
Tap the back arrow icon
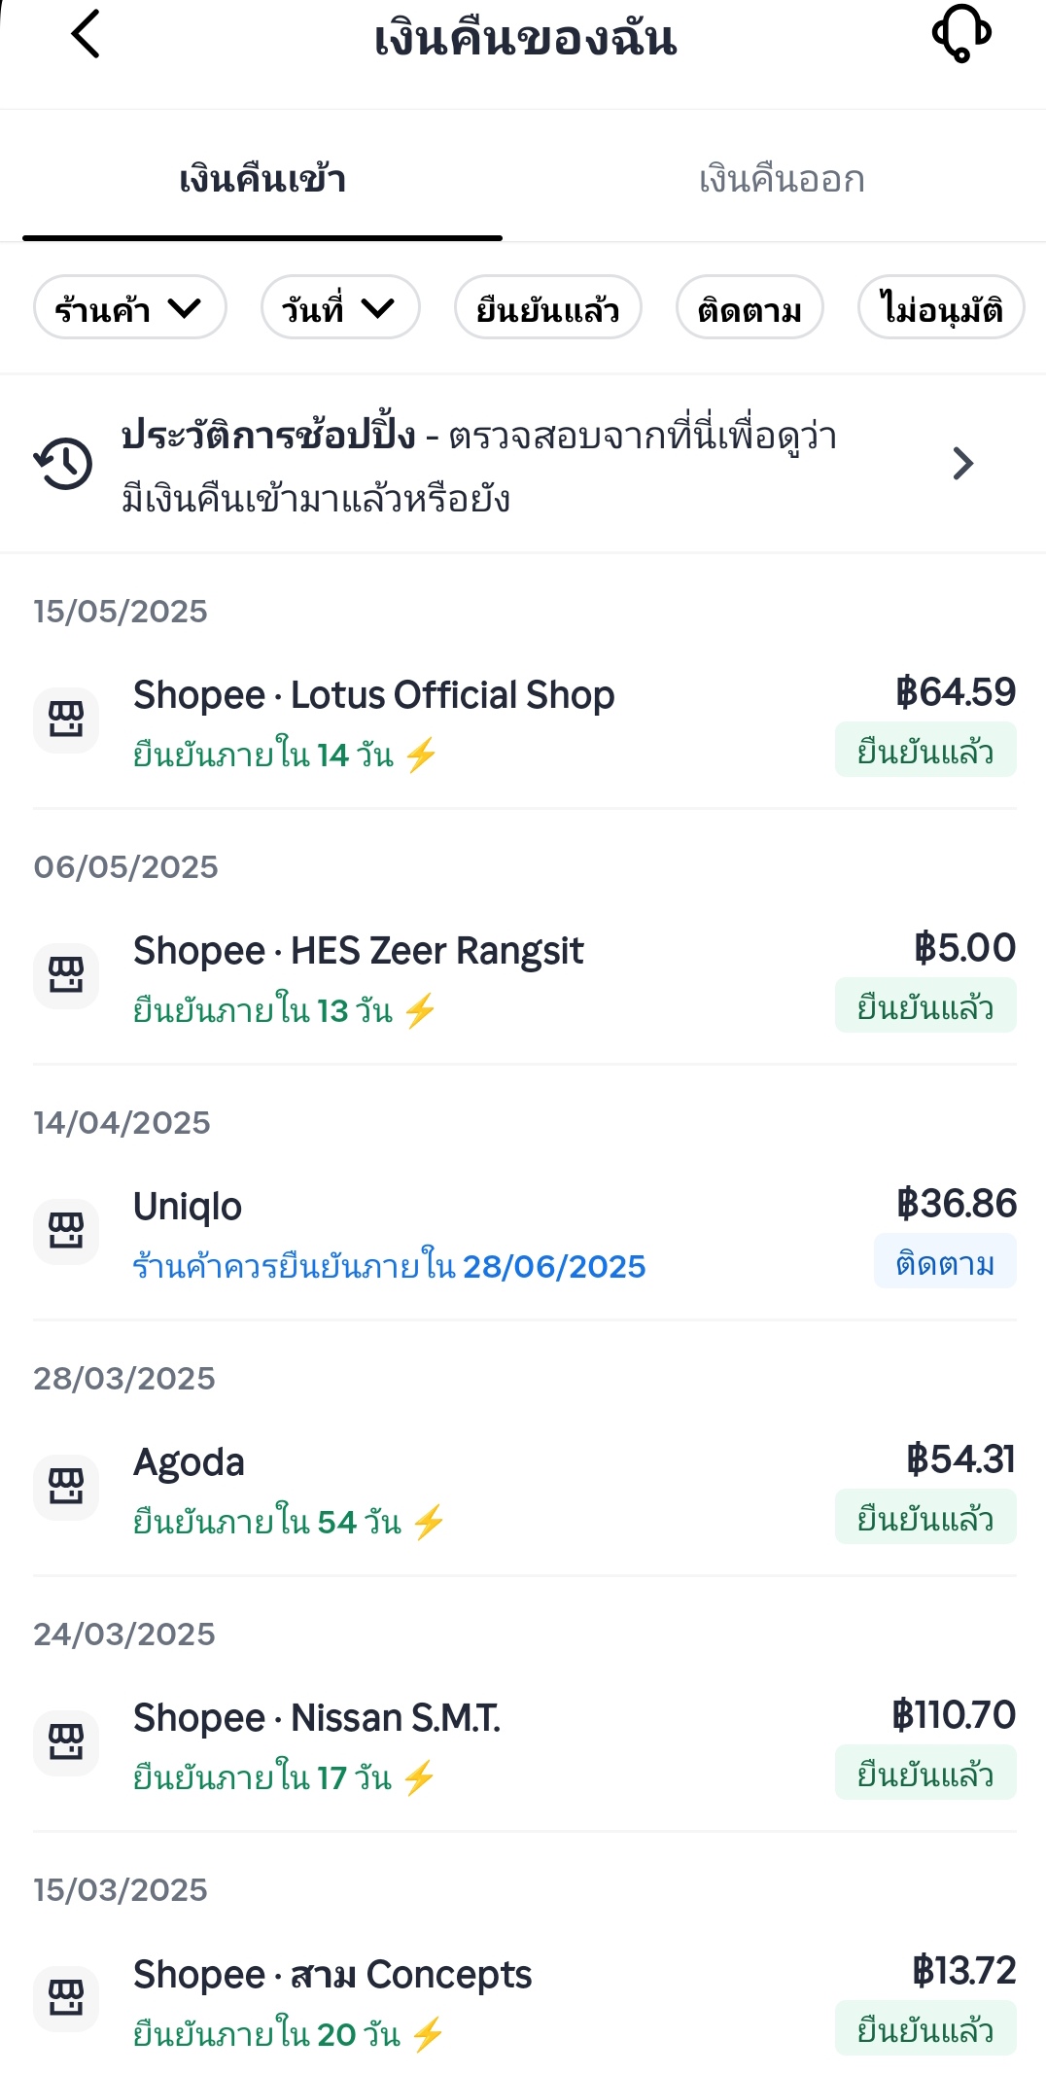tap(86, 35)
